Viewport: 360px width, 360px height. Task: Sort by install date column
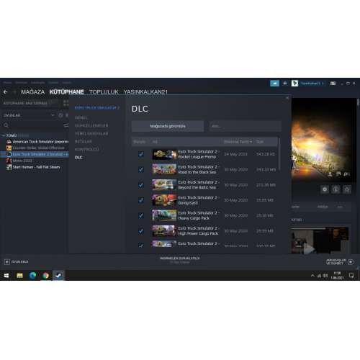point(238,142)
